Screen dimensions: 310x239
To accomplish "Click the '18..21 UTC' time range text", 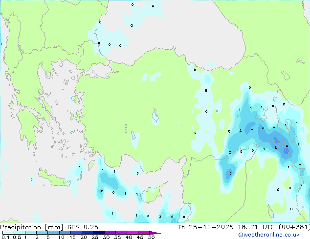I will pos(256,227).
